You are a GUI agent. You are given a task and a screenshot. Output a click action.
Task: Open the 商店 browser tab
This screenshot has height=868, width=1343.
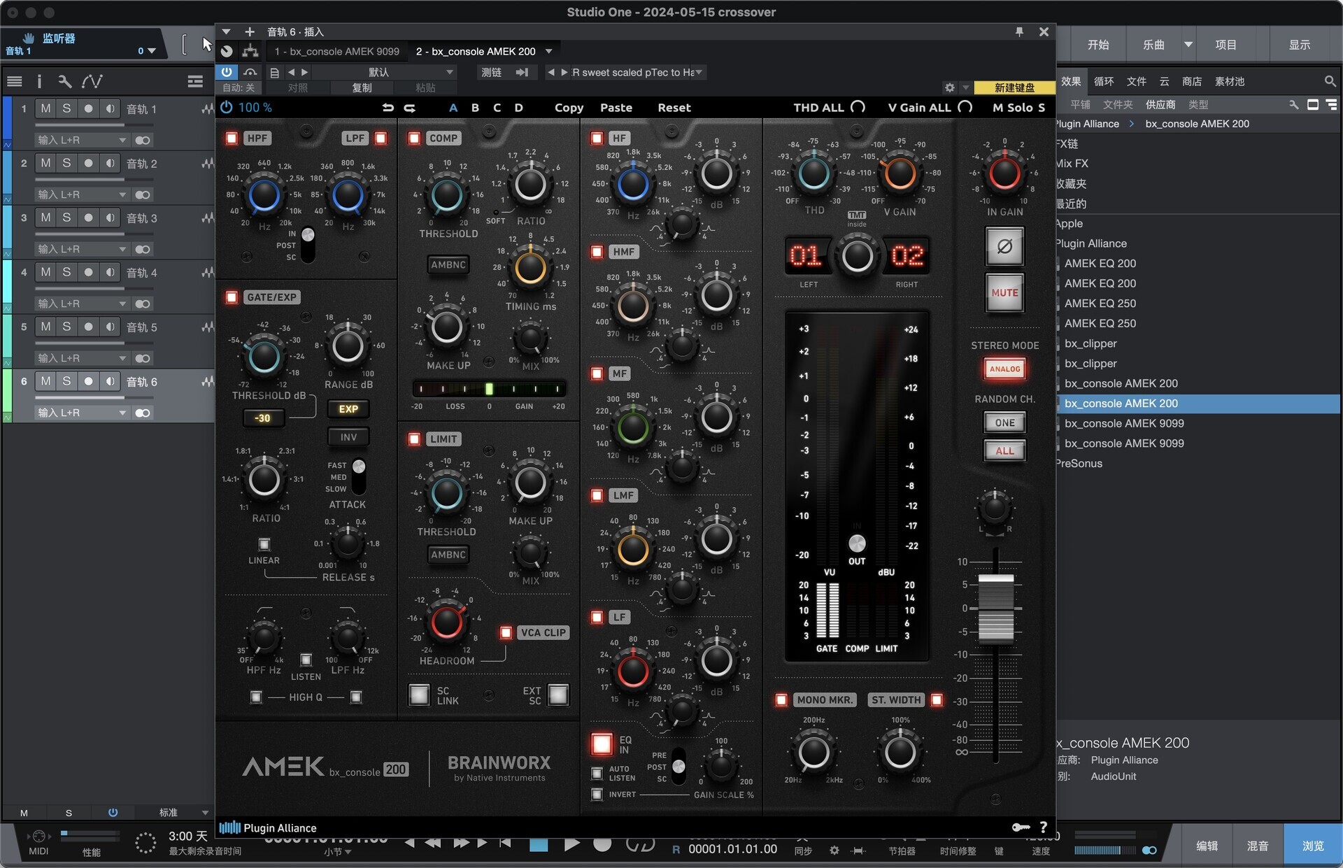(x=1191, y=82)
